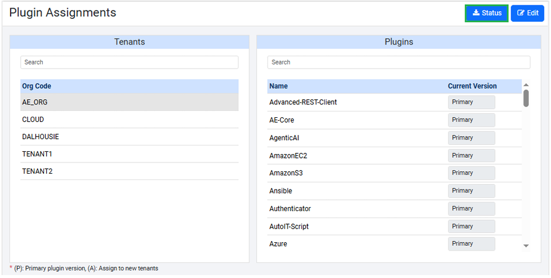Open the AgenticAI version field
The image size is (551, 278).
click(x=471, y=138)
